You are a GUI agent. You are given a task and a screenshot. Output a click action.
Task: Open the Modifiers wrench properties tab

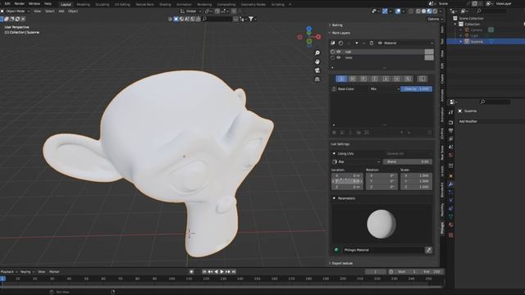(x=450, y=184)
